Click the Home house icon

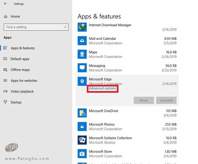pyautogui.click(x=6, y=16)
